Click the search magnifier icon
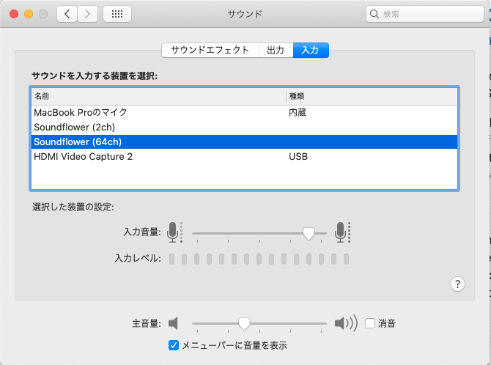The height and width of the screenshot is (365, 491). [x=374, y=14]
